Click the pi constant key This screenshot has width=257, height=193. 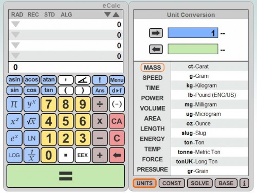(x=14, y=104)
